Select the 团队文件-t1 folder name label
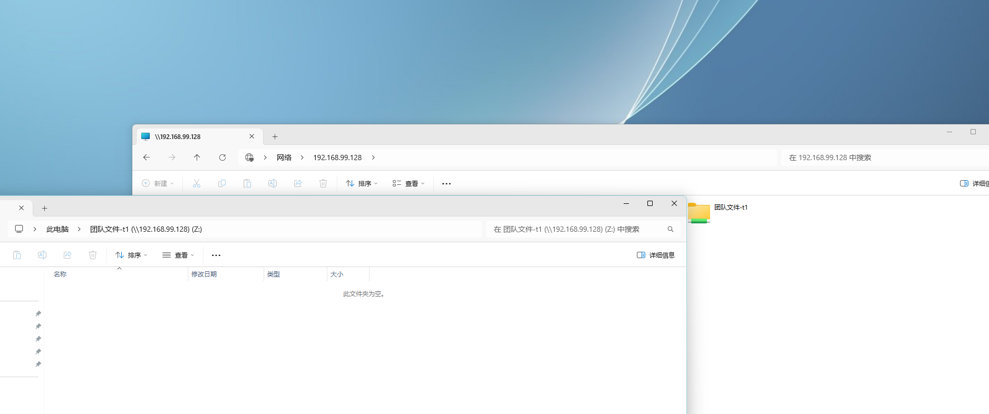Screen dimensions: 989x414 coord(731,208)
